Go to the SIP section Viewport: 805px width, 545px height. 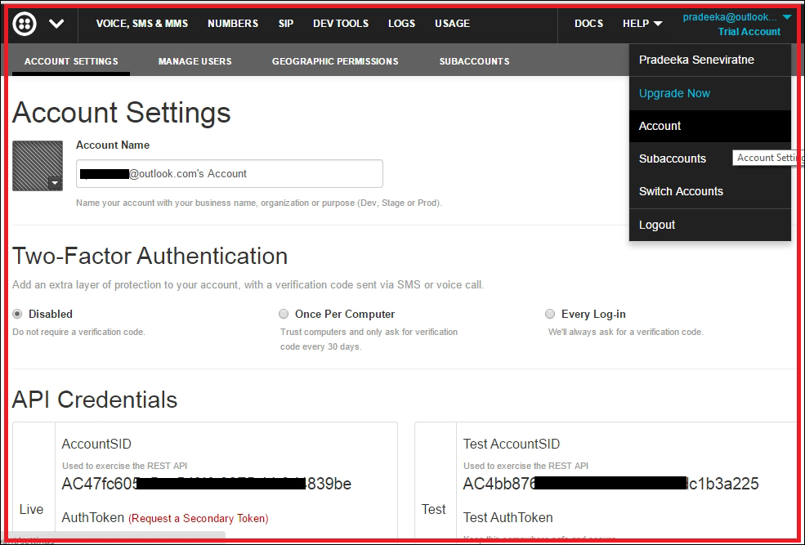(x=286, y=24)
